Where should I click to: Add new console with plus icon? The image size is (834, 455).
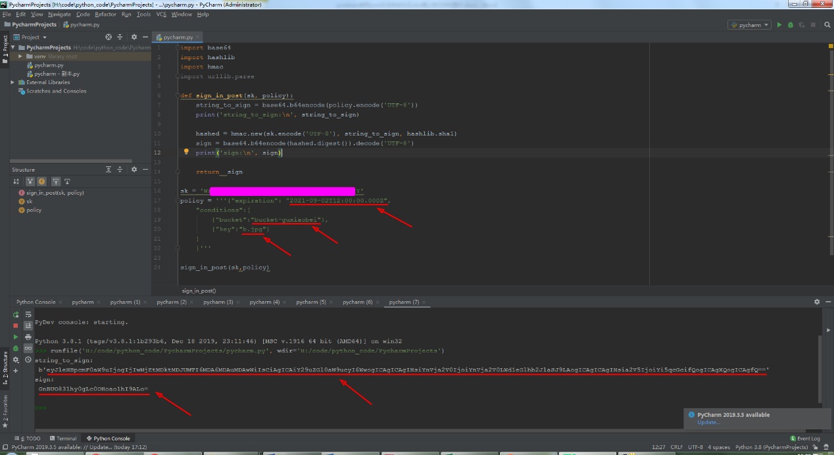[16, 371]
